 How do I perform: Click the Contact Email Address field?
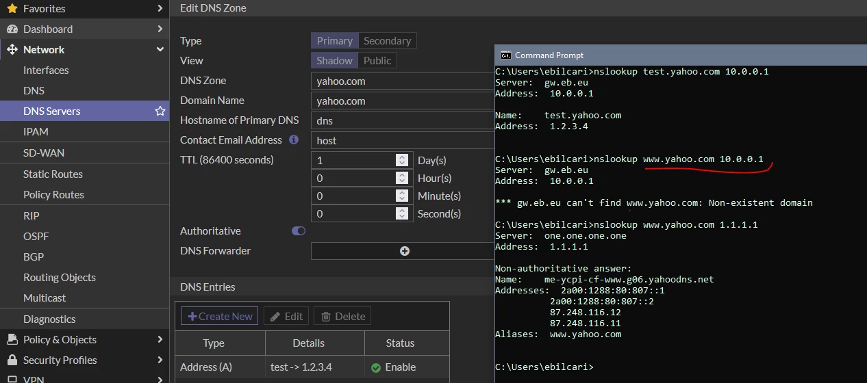point(403,140)
